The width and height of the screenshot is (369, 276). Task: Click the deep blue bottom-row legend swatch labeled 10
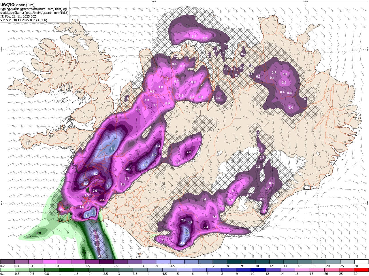pos(258,270)
